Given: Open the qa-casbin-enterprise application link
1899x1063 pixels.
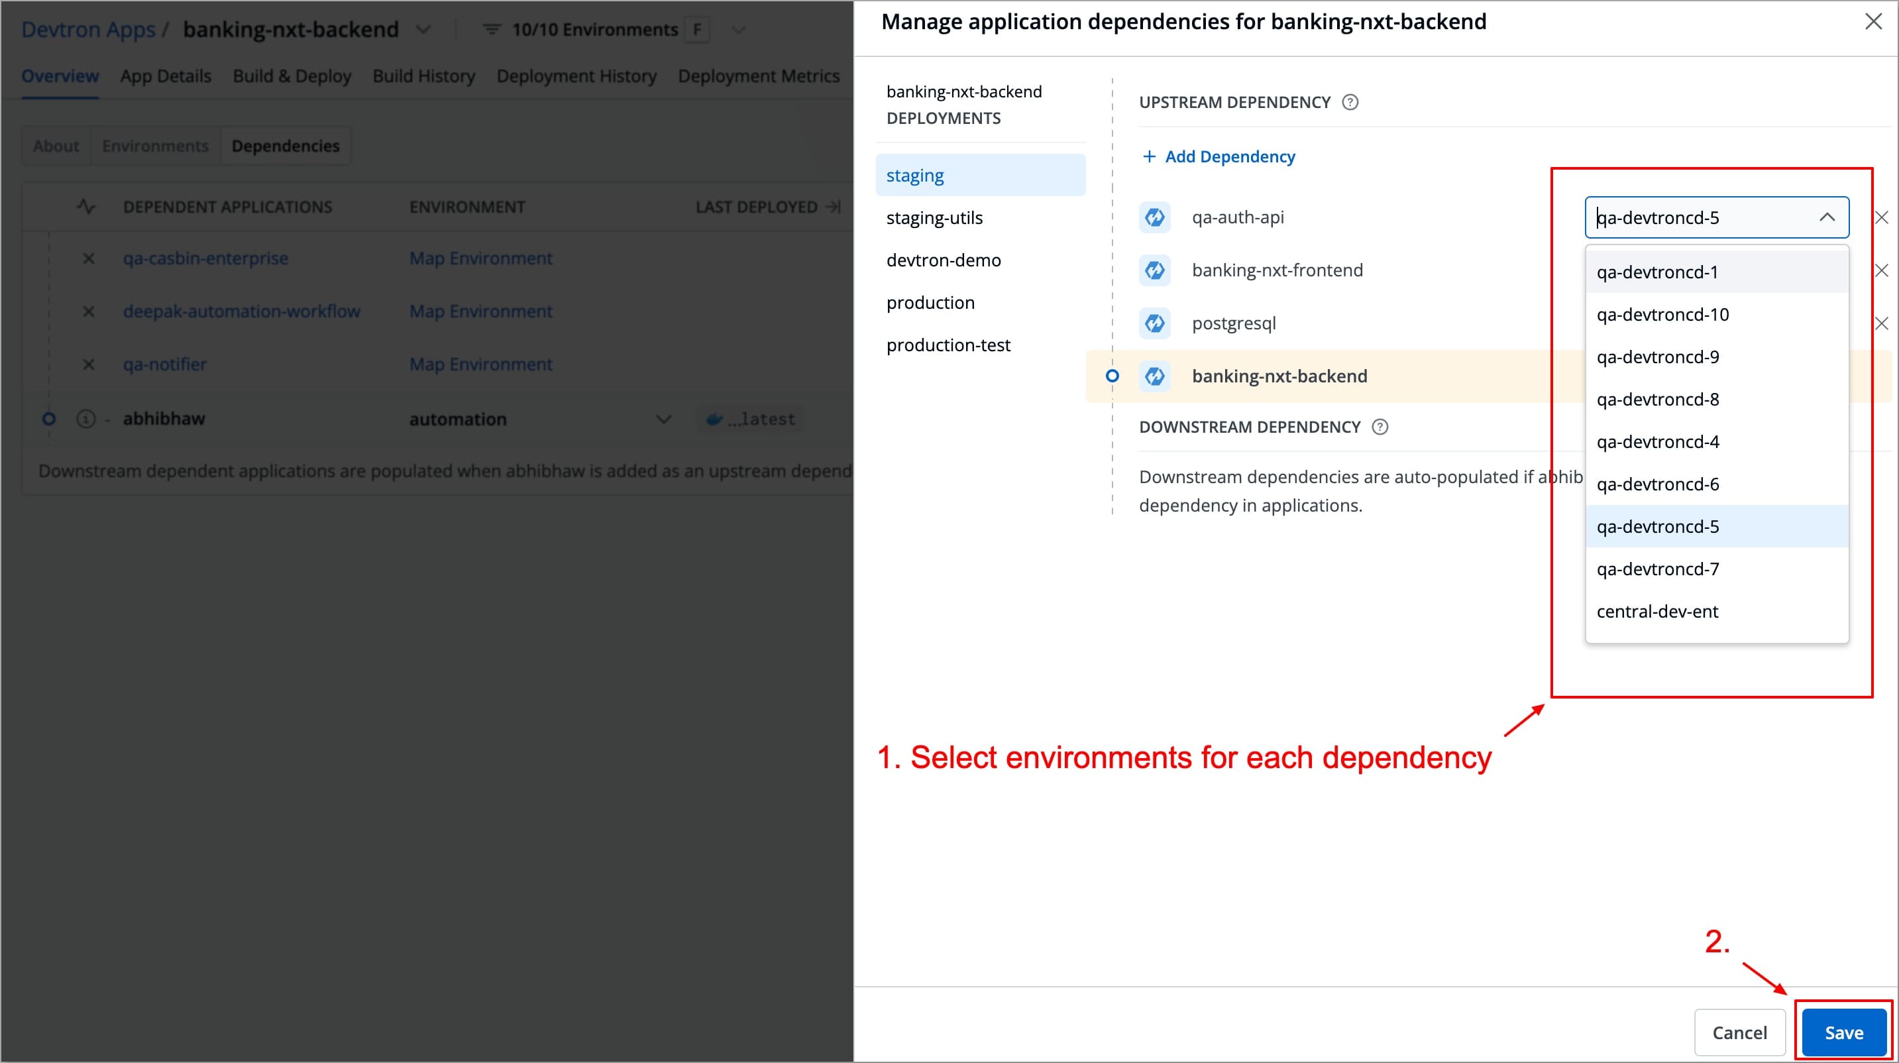Looking at the screenshot, I should pyautogui.click(x=205, y=258).
